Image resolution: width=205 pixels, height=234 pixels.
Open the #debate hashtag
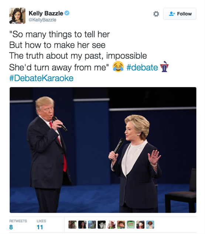142,67
